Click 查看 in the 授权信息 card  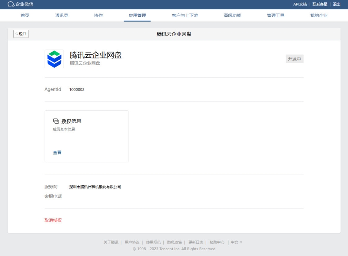pyautogui.click(x=57, y=152)
